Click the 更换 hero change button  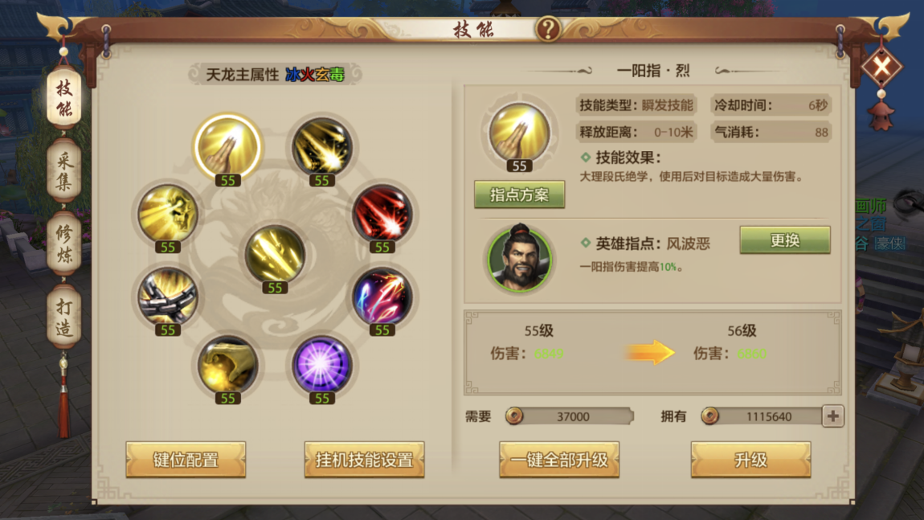tap(785, 240)
